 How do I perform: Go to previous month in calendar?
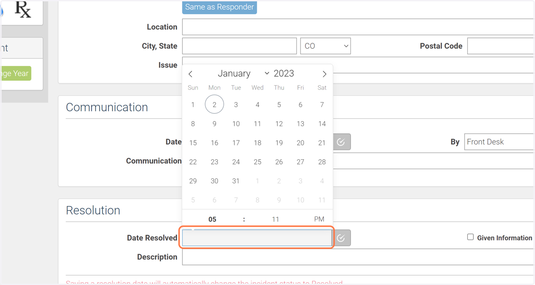click(190, 74)
